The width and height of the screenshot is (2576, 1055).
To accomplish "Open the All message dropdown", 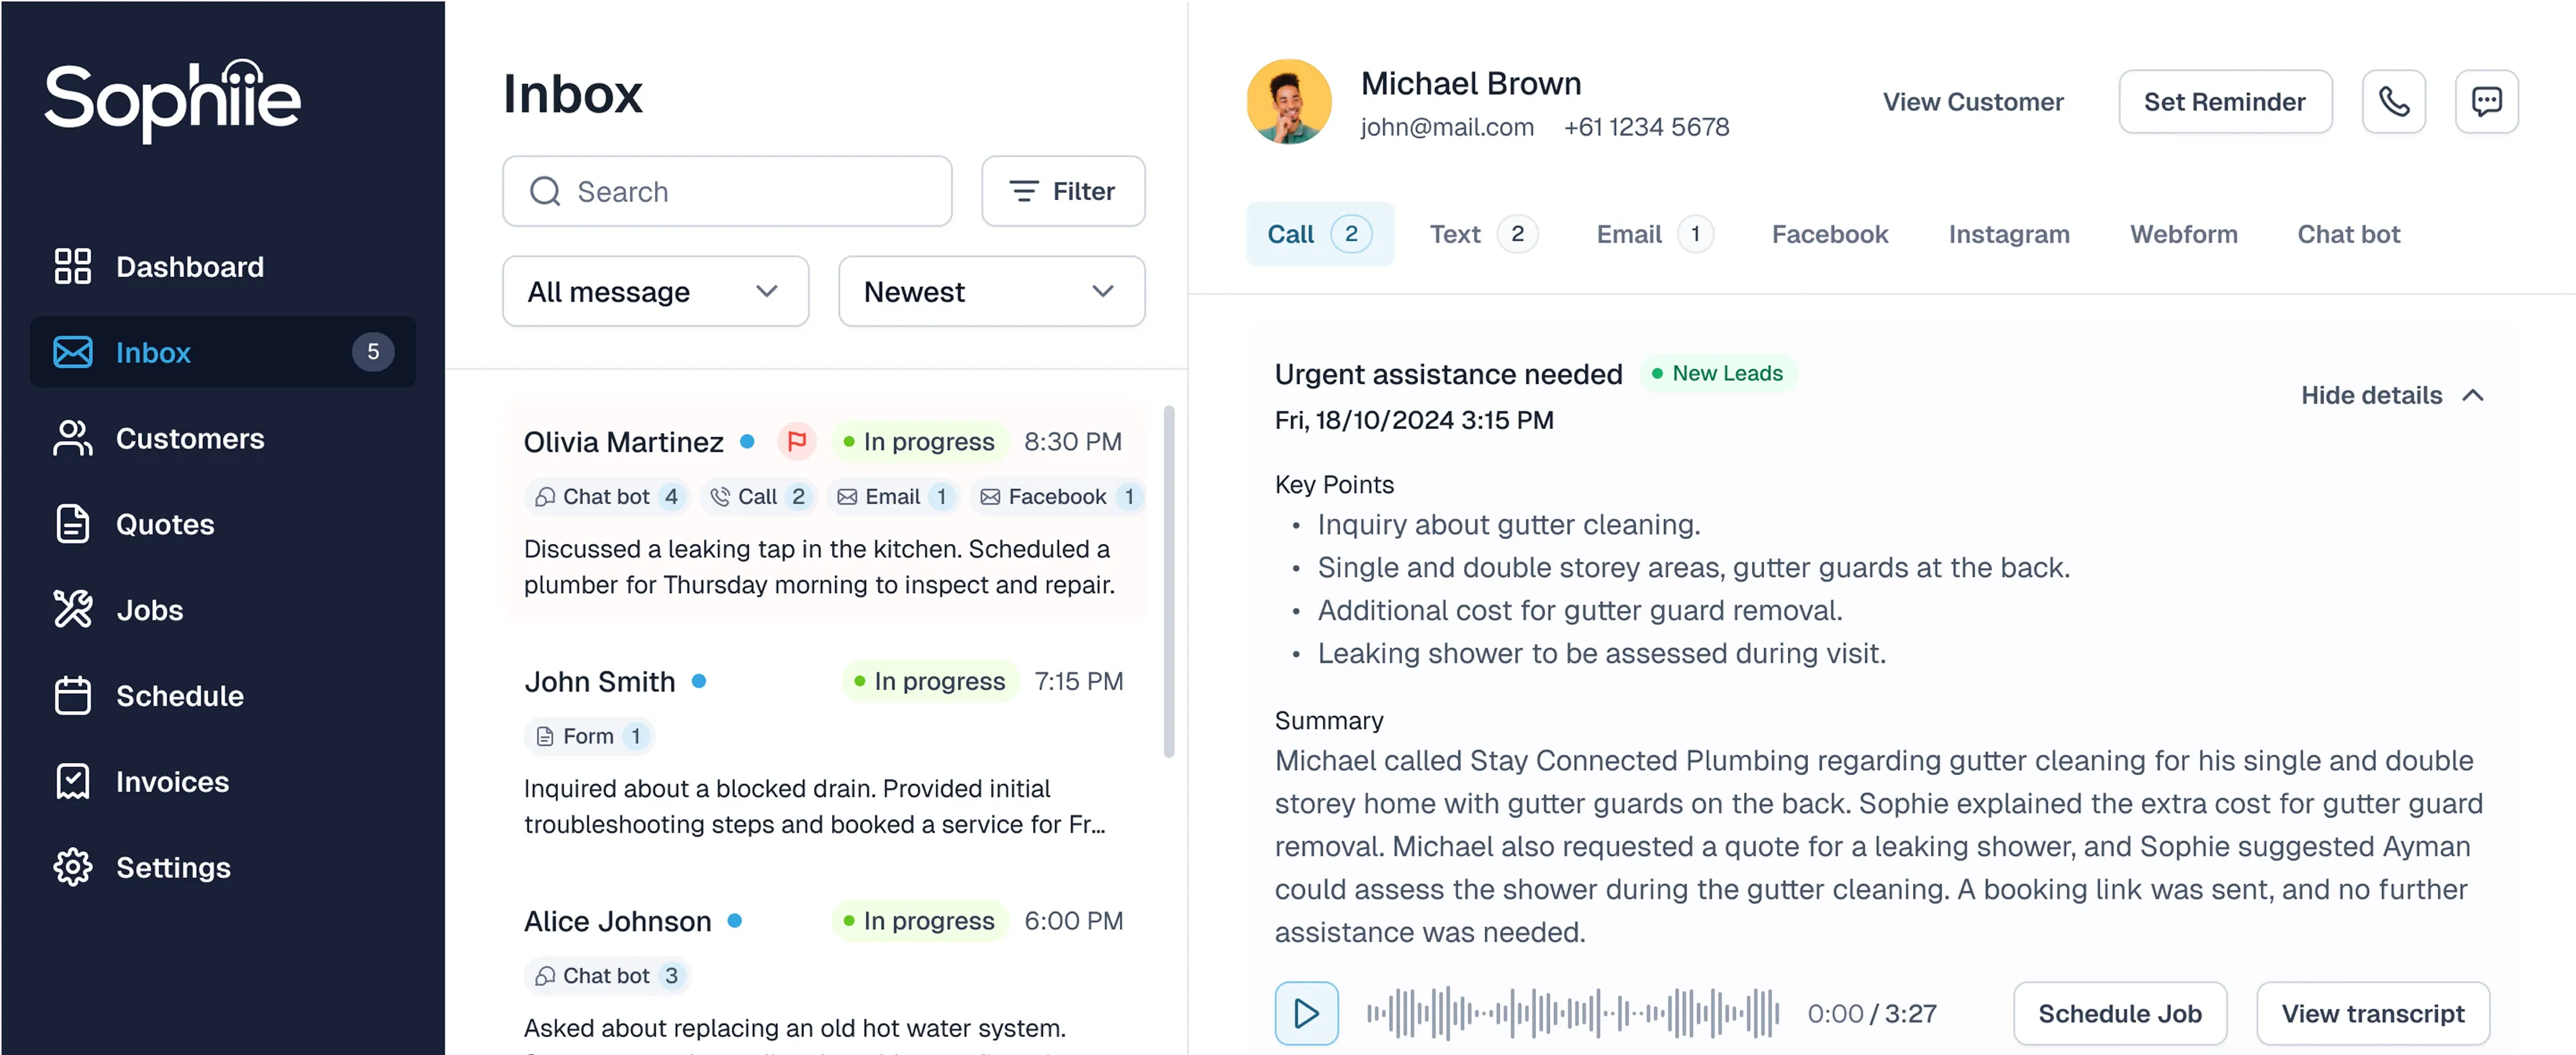I will coord(655,291).
